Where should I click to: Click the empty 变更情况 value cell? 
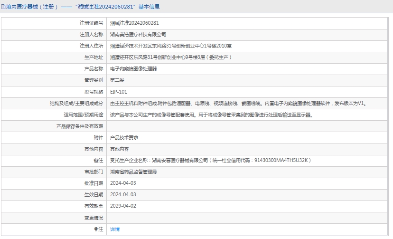point(249,217)
